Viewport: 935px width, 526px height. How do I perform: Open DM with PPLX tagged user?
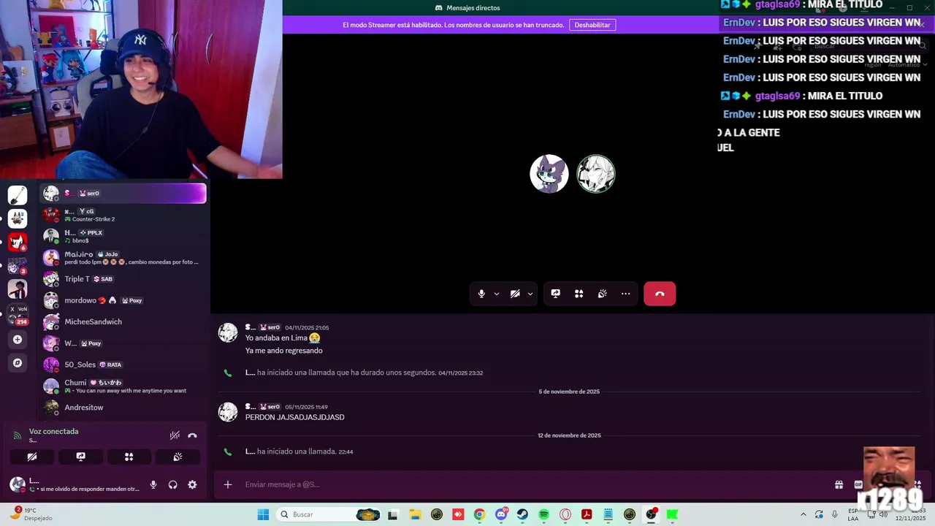click(x=123, y=236)
